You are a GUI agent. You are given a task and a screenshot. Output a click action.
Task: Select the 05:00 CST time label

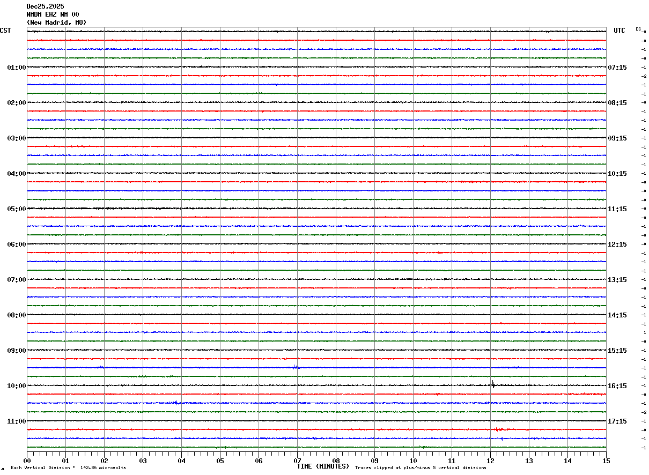click(x=17, y=209)
